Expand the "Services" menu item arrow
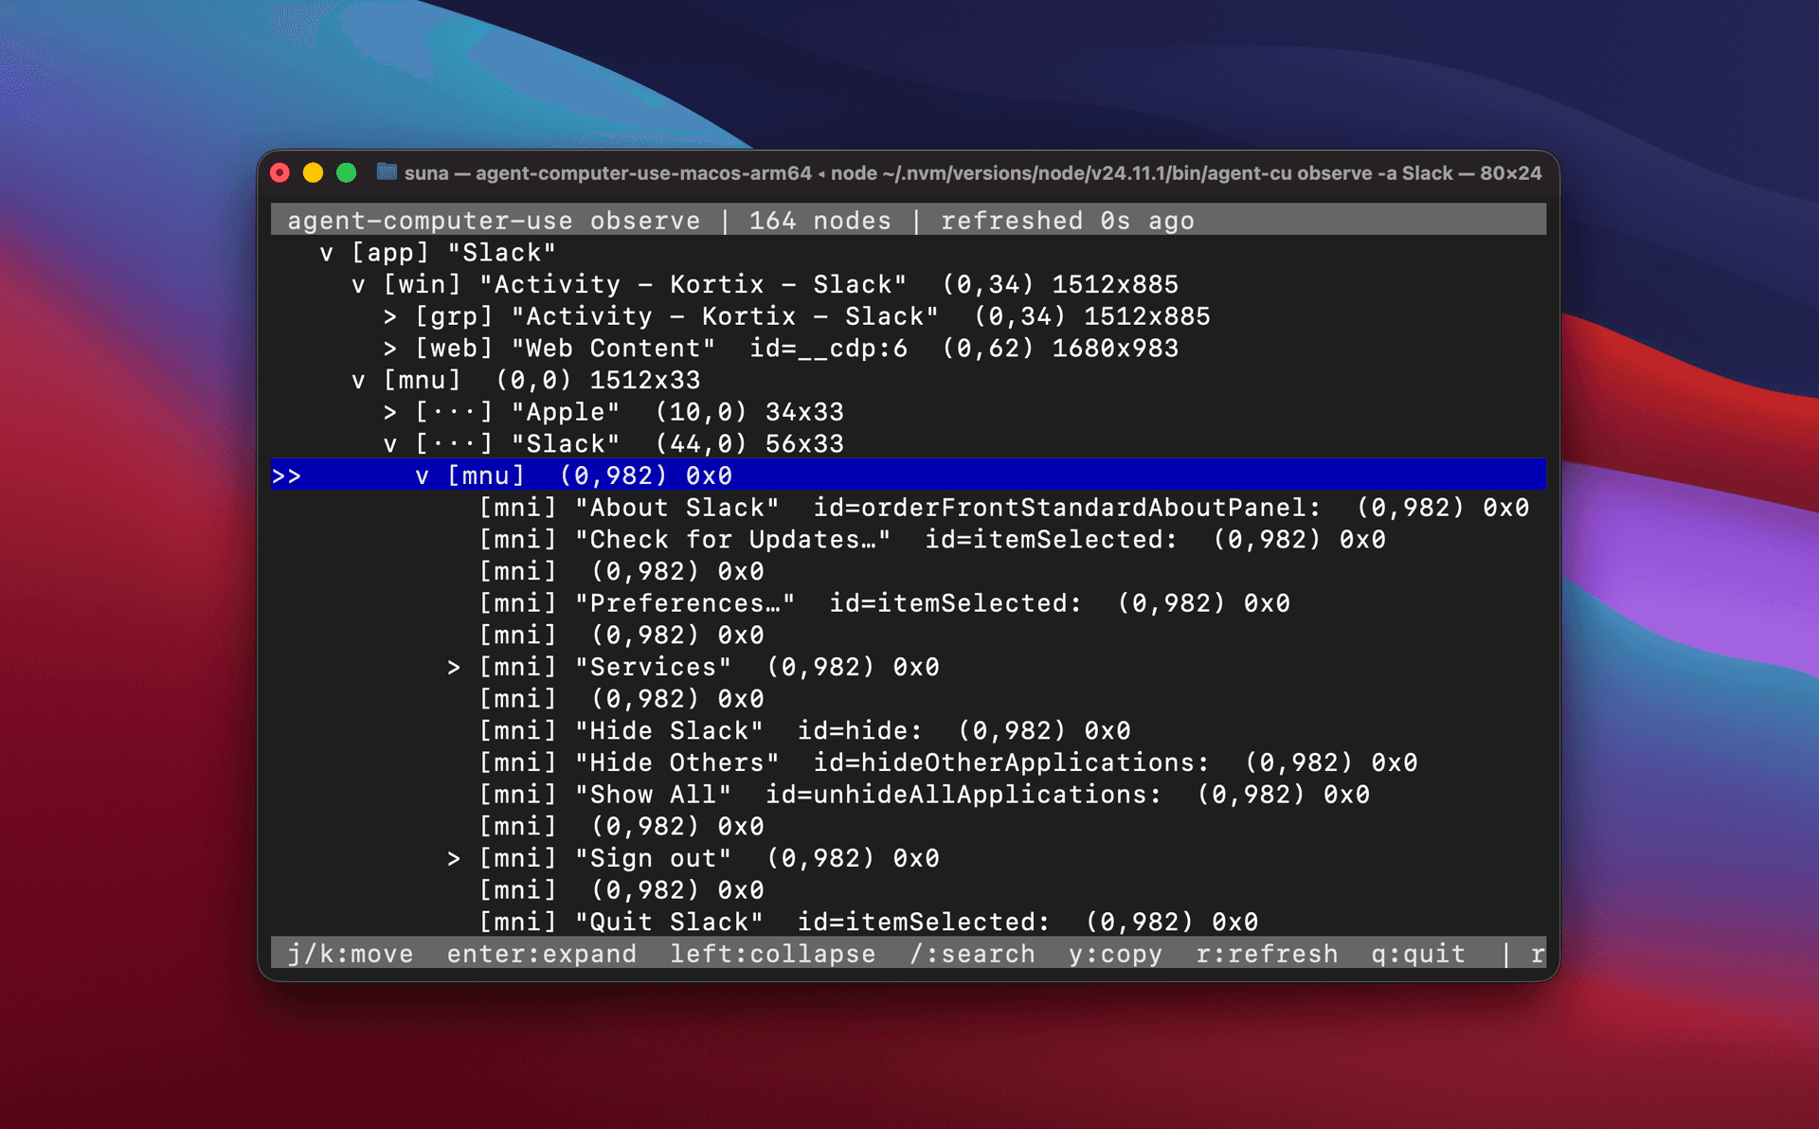 click(x=454, y=668)
